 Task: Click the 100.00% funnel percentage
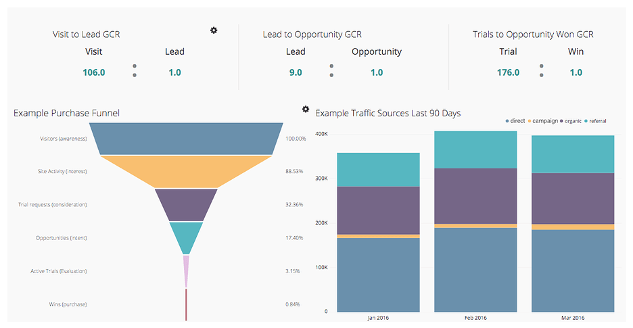coord(296,139)
